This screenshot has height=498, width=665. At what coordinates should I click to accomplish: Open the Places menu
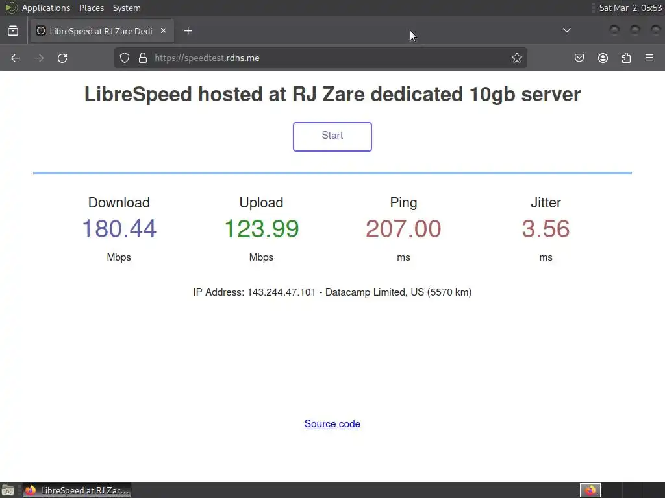pos(91,8)
